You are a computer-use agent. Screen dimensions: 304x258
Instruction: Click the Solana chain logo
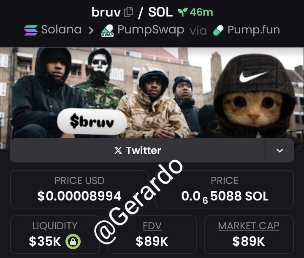(31, 30)
